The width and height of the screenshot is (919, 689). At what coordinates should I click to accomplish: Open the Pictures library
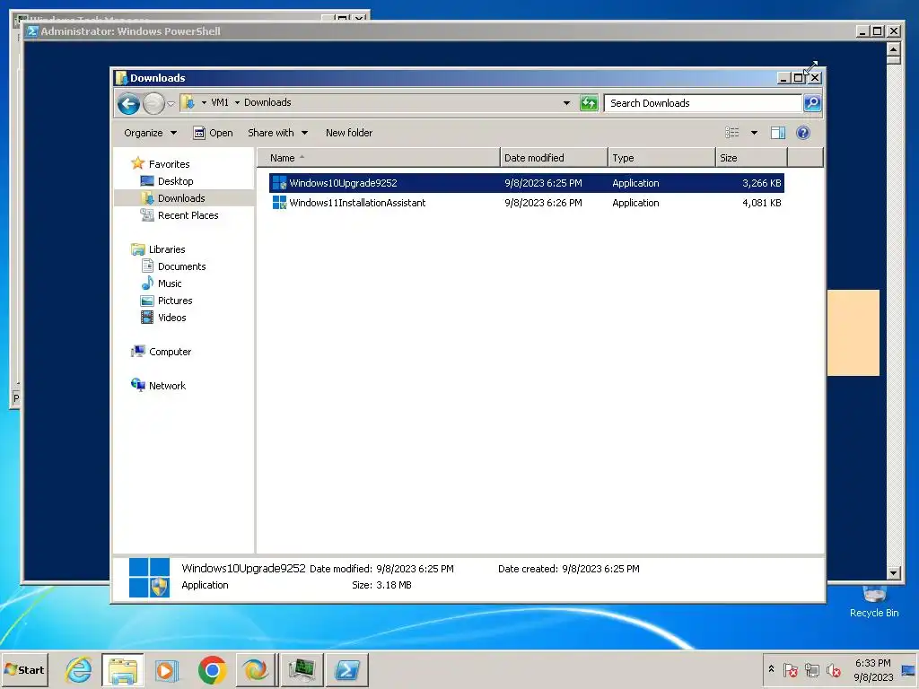[166, 301]
